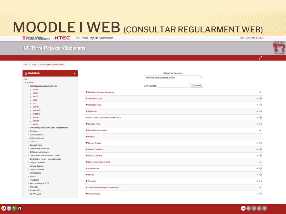Collapse the Cursos tree node
Image resolution: width=286 pixels, height=214 pixels.
pos(25,82)
